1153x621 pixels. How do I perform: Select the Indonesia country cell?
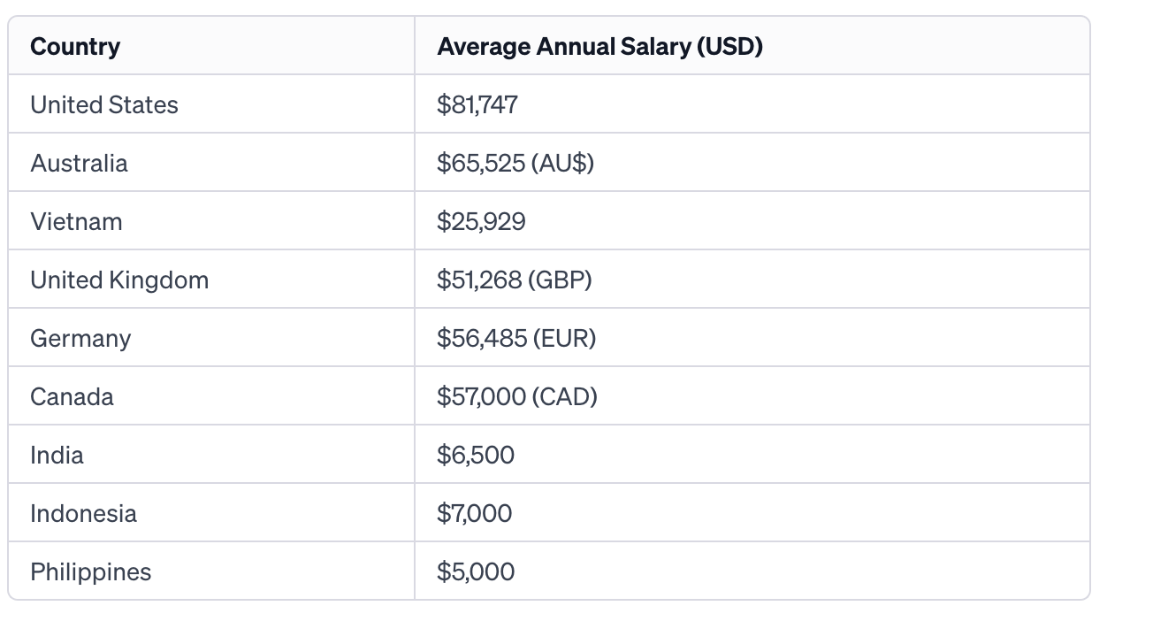(x=83, y=513)
